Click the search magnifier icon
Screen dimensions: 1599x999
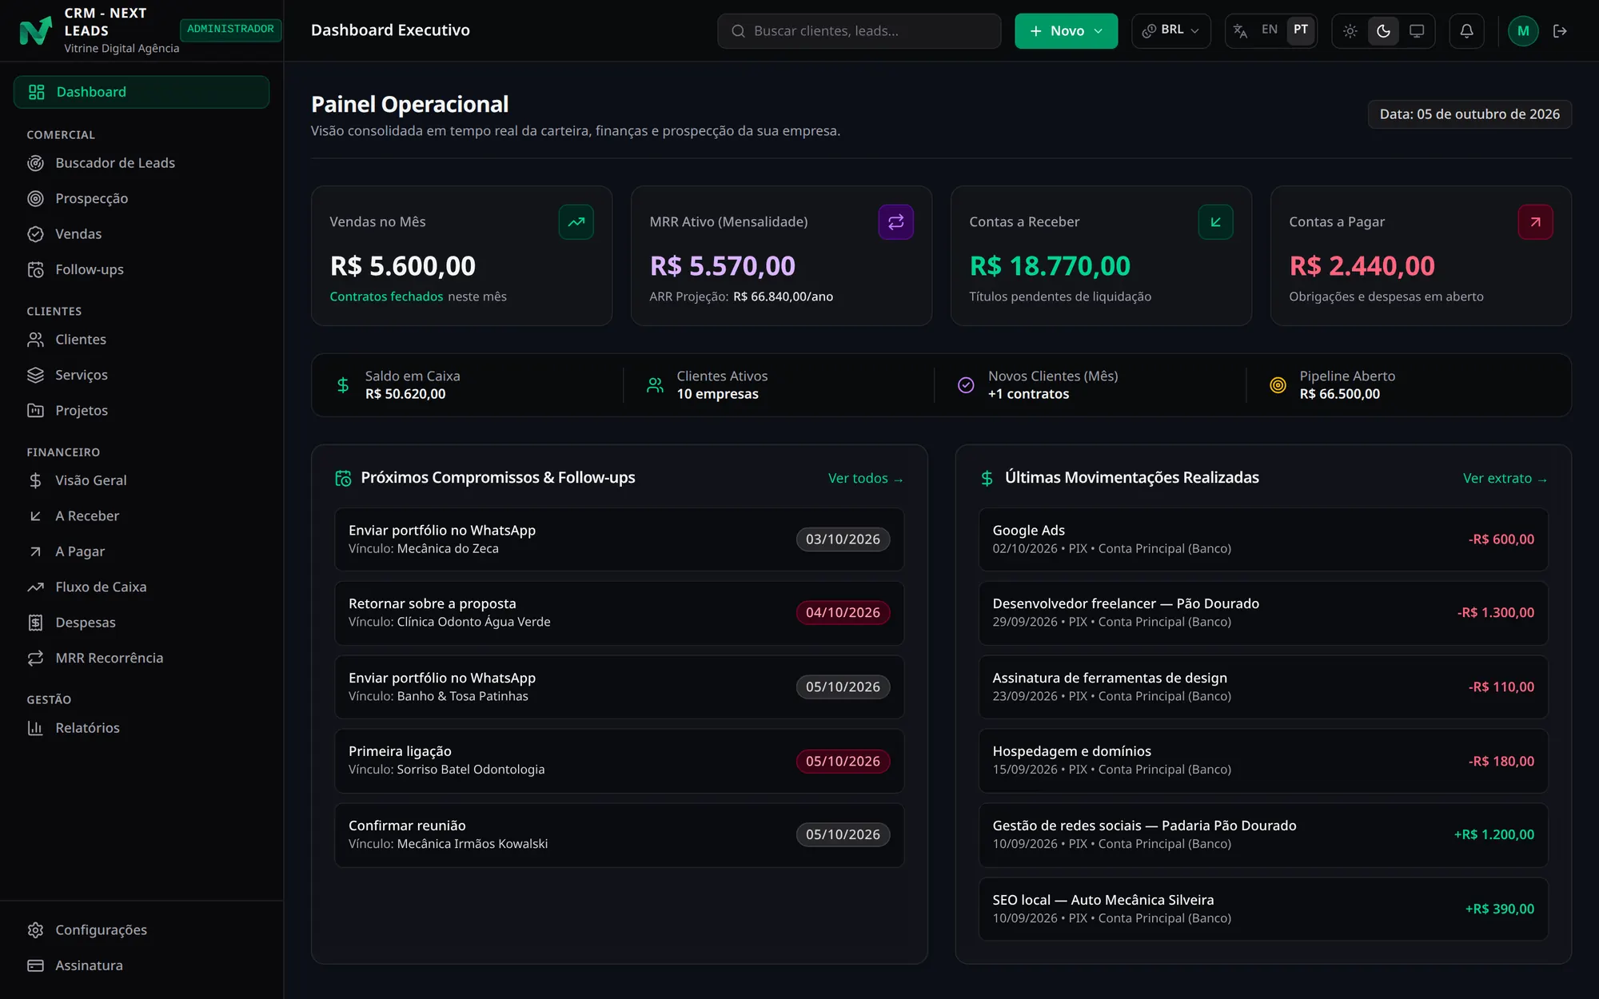click(738, 31)
